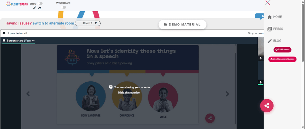Click the share icon inside the slide
This screenshot has width=305, height=129.
[x=210, y=118]
